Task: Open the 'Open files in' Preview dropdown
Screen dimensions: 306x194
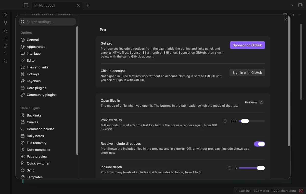Action: point(254,102)
